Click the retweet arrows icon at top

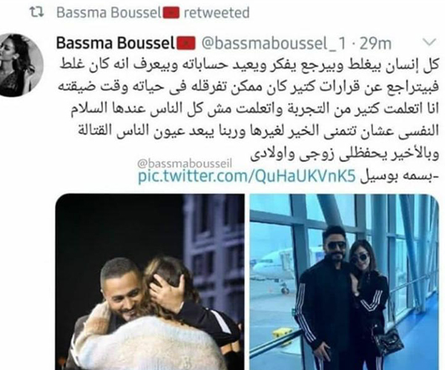click(x=37, y=13)
